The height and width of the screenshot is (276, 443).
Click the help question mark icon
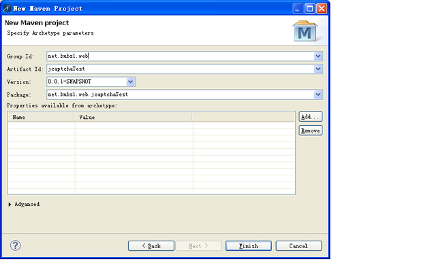pyautogui.click(x=15, y=245)
